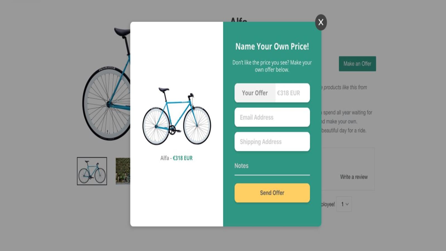
Task: Click the italic "products like this from" text
Action: tap(345, 87)
